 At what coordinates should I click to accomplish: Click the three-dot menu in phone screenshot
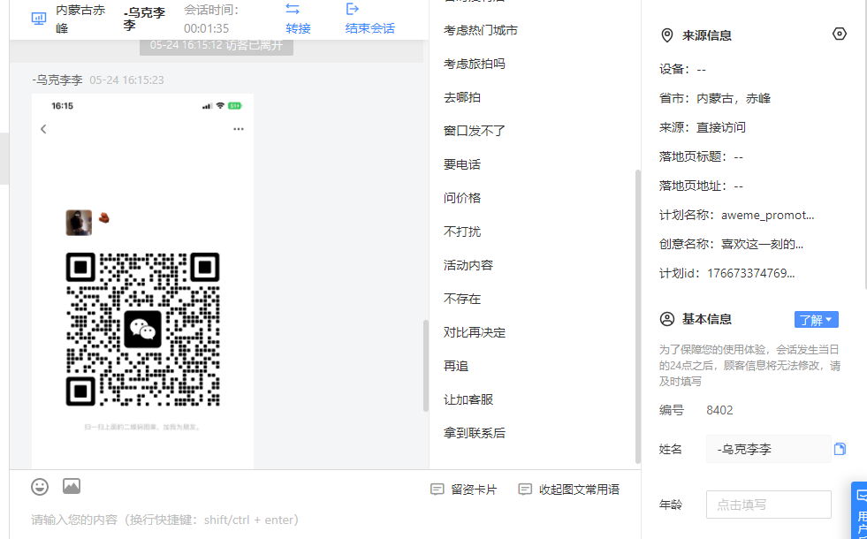point(239,129)
